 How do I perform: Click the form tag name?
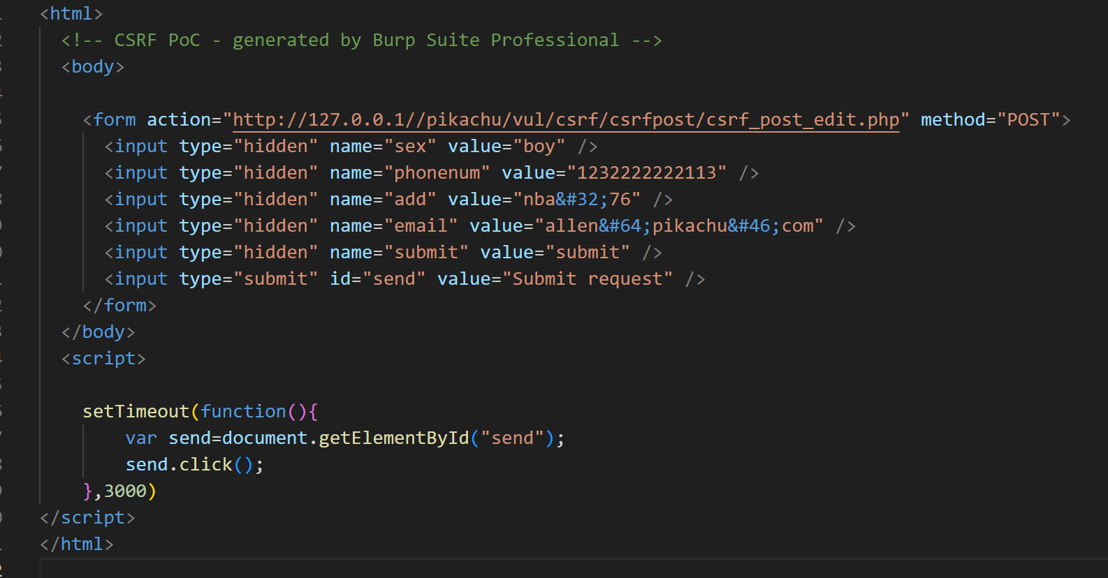point(115,120)
